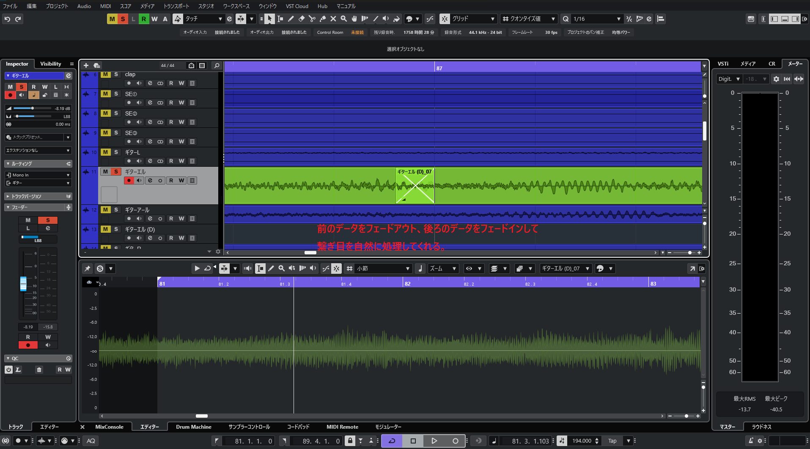Switch to the ラウドネス meter tab
Screen dimensions: 810x449
[761, 427]
